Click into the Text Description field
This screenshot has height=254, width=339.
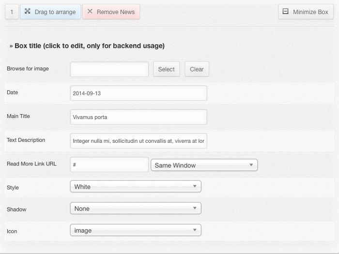[139, 141]
